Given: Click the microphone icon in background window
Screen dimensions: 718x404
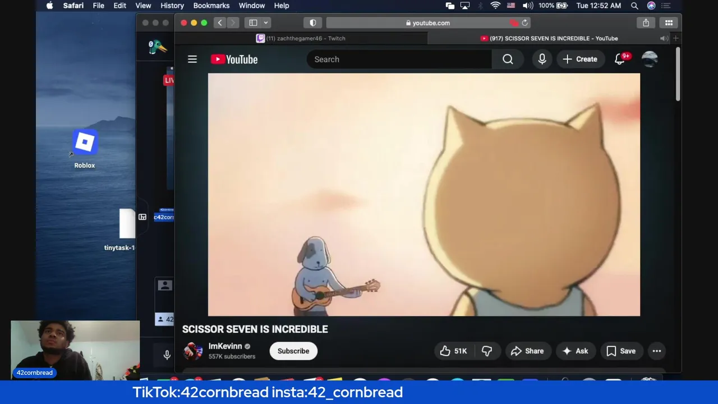Looking at the screenshot, I should point(167,355).
